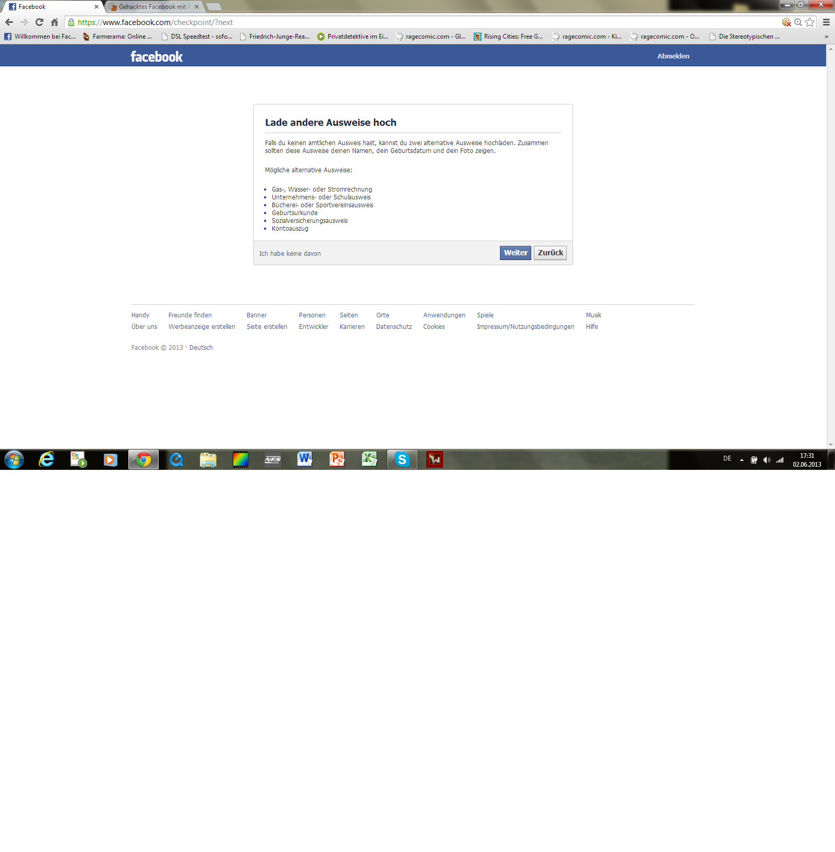The height and width of the screenshot is (852, 835).
Task: Open Windows Media Player from the taskbar
Action: (x=110, y=459)
